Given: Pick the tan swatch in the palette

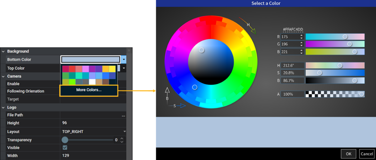Looking at the screenshot, I should [99, 82].
